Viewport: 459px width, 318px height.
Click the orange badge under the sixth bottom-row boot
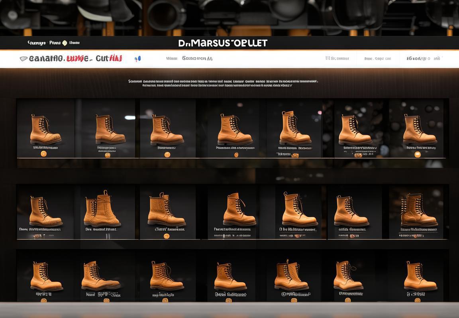[348, 300]
